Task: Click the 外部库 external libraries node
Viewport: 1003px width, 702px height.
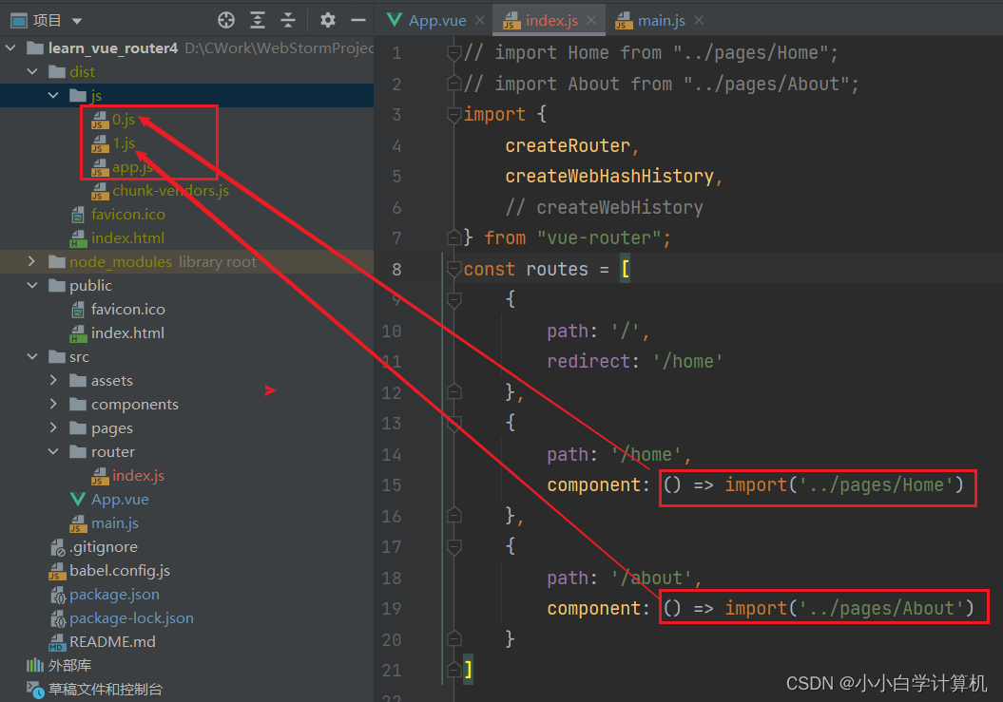Action: (x=69, y=666)
